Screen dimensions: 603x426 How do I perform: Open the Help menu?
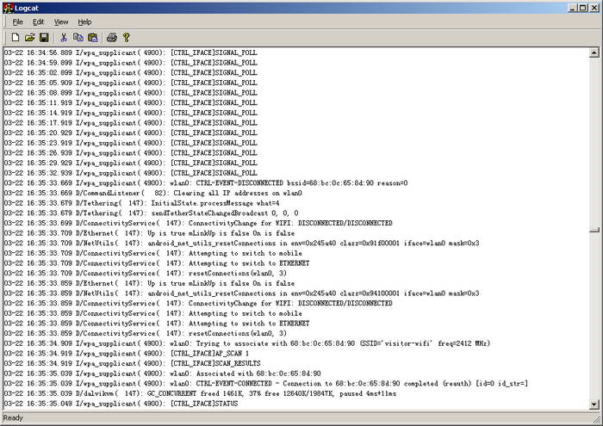(x=84, y=22)
